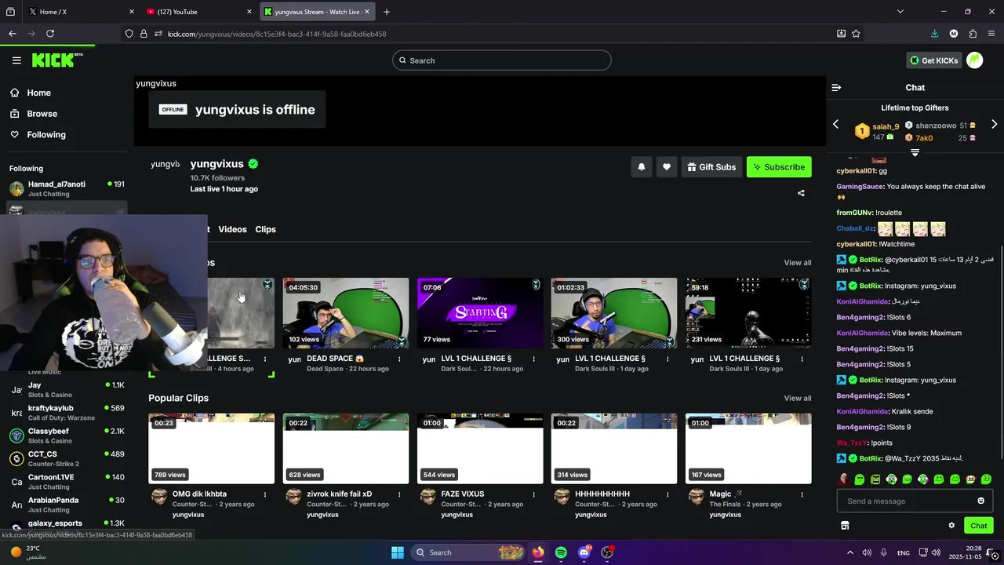Toggle follow heart for yungvixus
The height and width of the screenshot is (565, 1004).
coord(667,167)
